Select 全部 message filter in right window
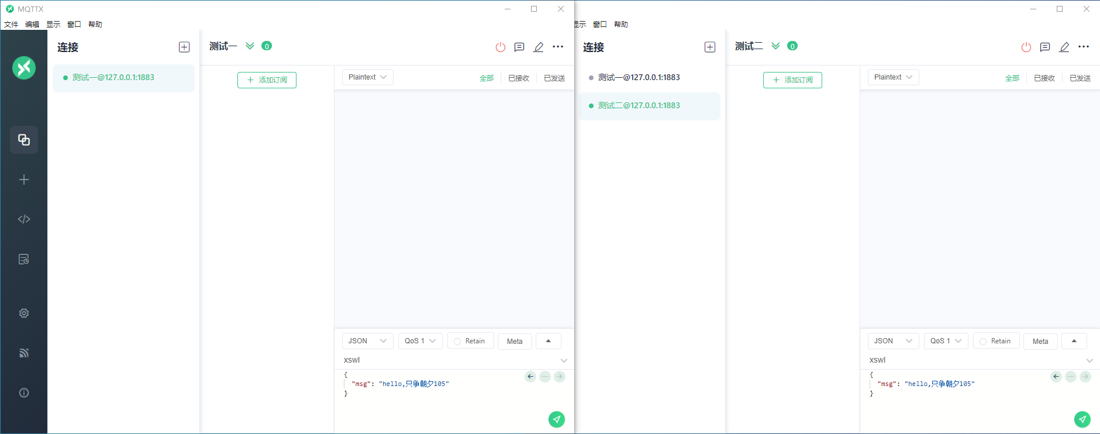 coord(1012,78)
